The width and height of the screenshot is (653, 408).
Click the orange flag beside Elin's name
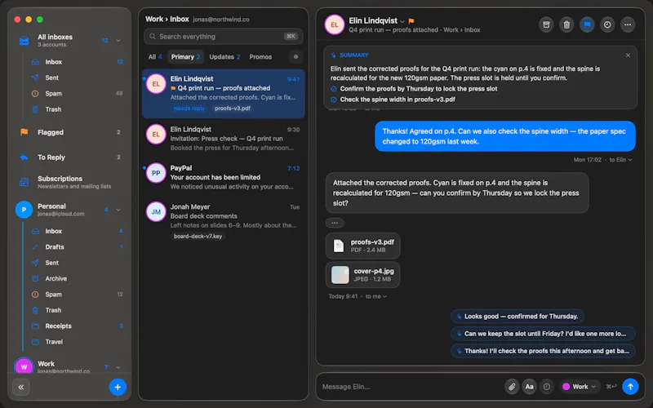pyautogui.click(x=411, y=21)
